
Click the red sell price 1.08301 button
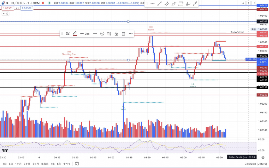8,8
